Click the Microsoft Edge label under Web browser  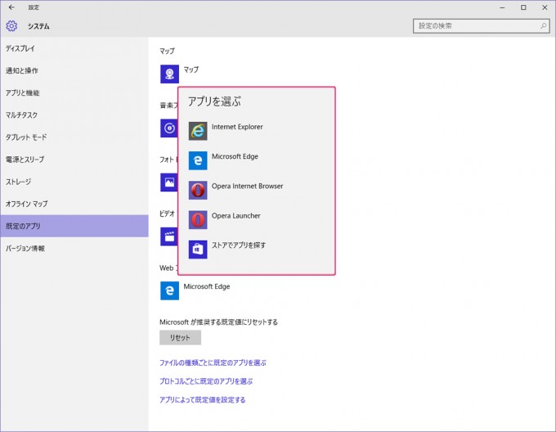(207, 286)
